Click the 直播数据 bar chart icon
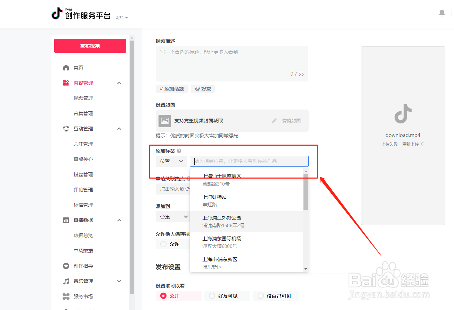Viewport: 454px width, 310px height. click(66, 220)
